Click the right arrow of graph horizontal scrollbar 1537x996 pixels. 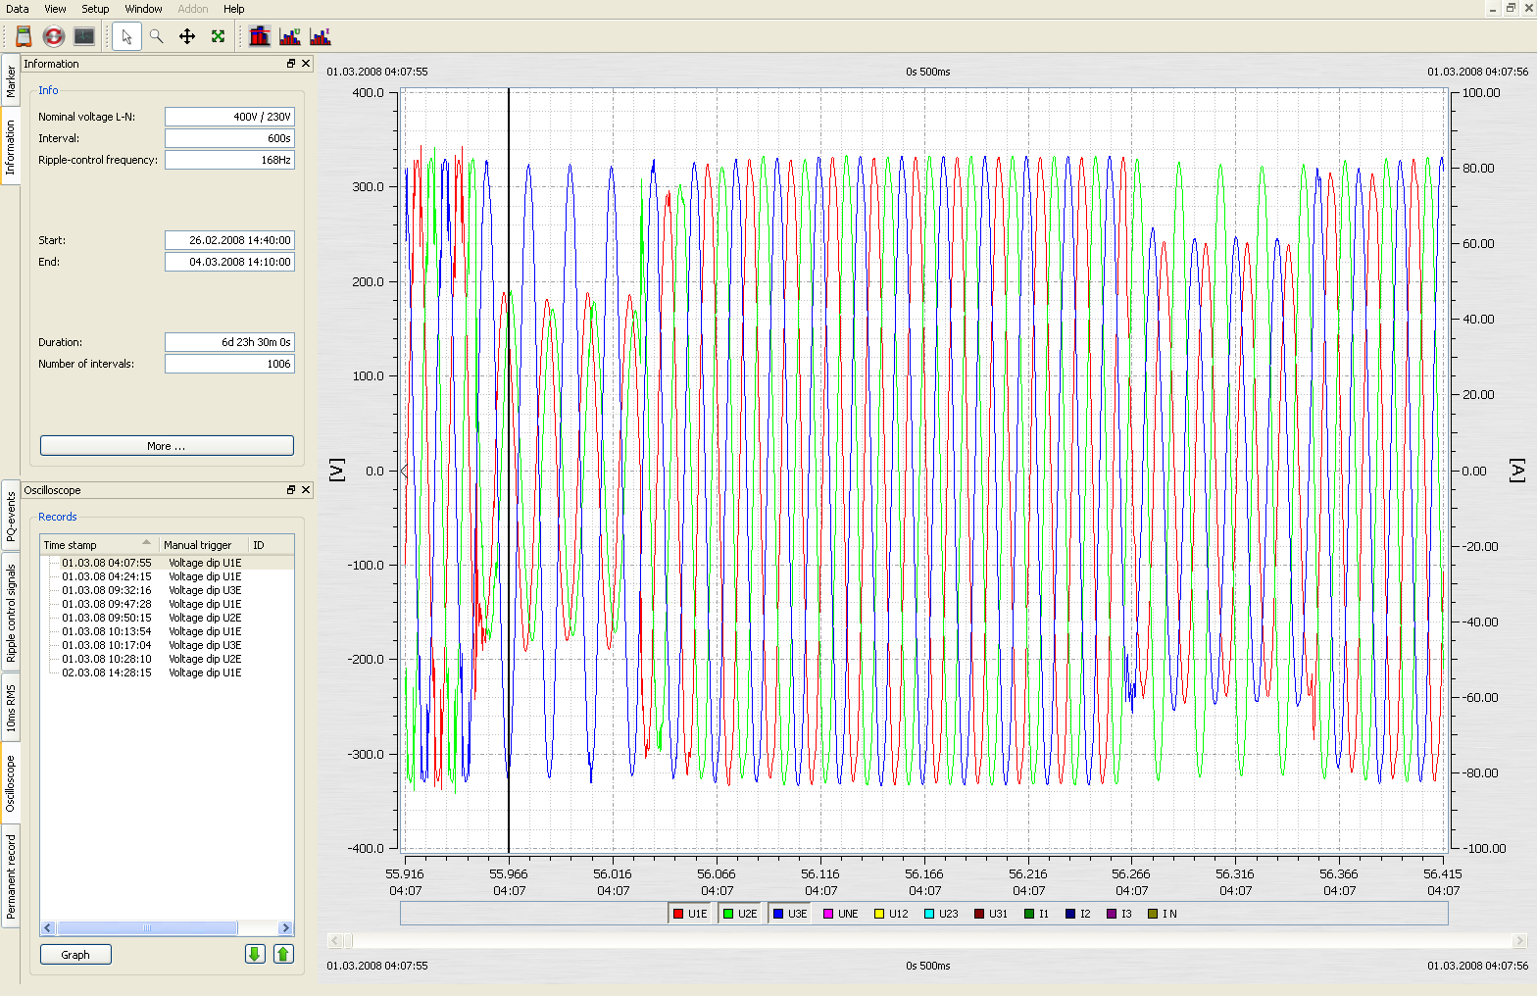(1520, 941)
